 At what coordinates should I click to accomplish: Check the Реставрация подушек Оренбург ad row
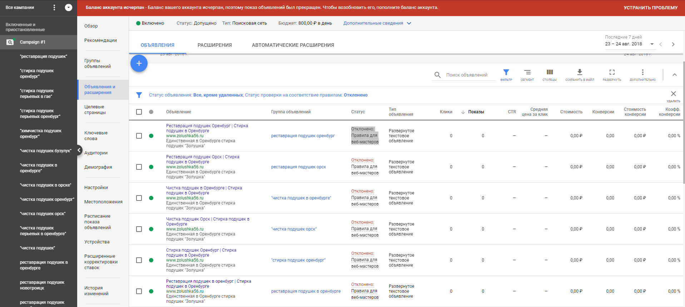[x=139, y=136]
